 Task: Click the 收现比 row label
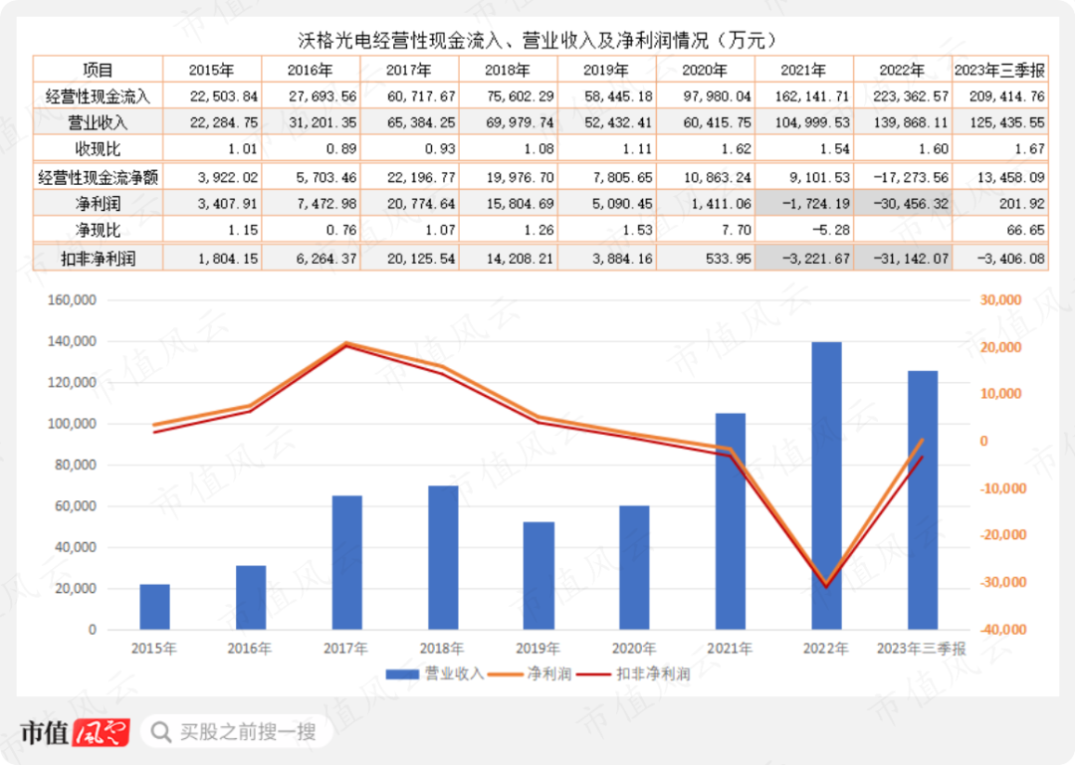(x=98, y=149)
